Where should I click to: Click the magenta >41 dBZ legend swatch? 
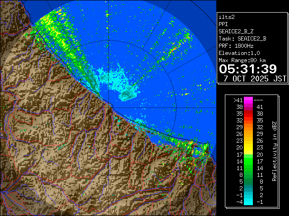point(248,100)
